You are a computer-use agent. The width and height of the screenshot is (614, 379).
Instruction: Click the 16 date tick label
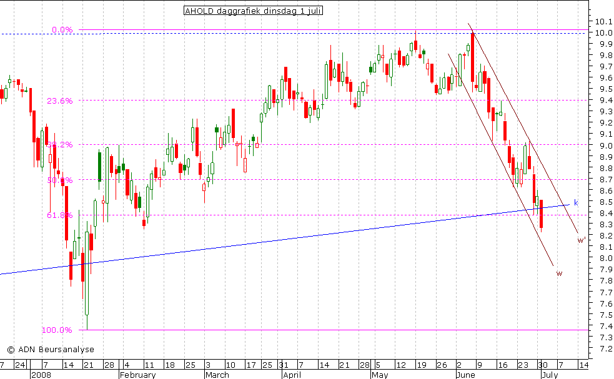pyautogui.click(x=502, y=365)
